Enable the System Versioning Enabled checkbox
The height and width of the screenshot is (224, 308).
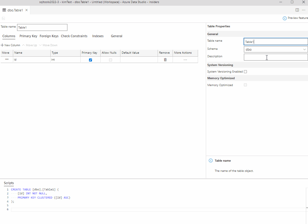coord(245,71)
